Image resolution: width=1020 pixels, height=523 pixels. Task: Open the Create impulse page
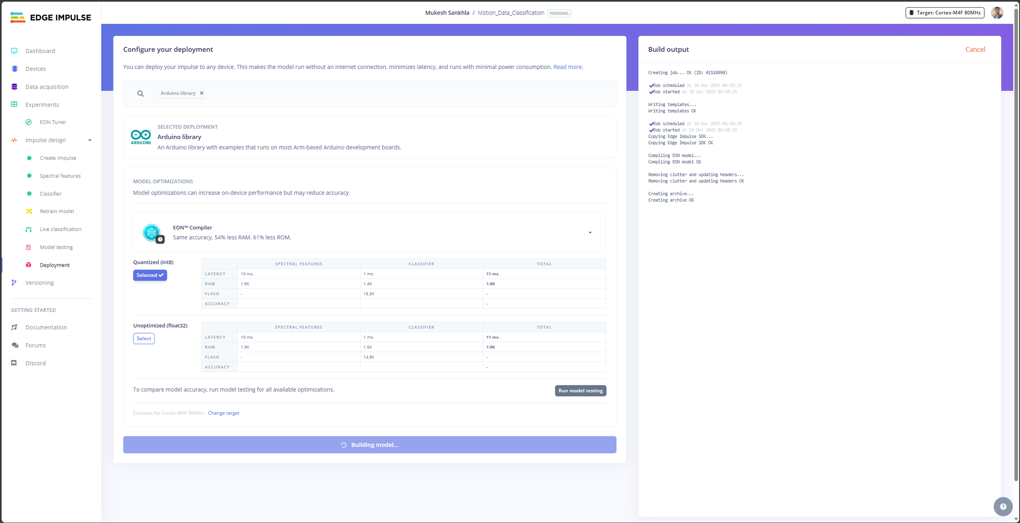click(58, 158)
